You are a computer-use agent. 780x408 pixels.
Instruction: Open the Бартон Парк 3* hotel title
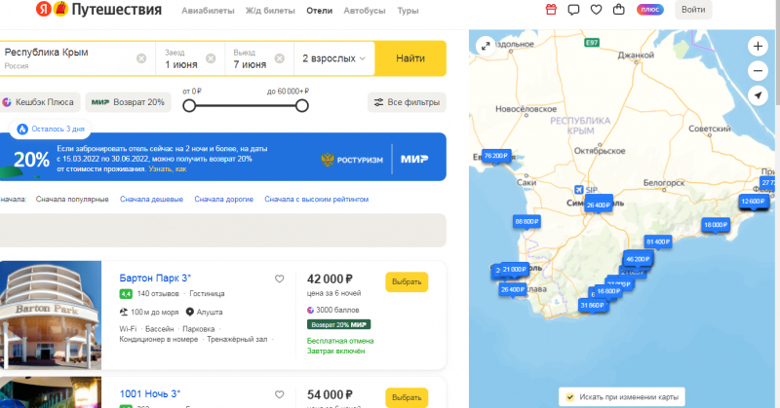pos(155,278)
